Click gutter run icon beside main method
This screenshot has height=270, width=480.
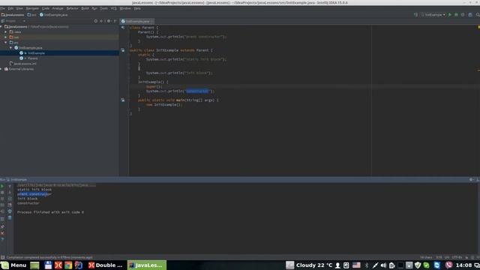pyautogui.click(x=123, y=100)
